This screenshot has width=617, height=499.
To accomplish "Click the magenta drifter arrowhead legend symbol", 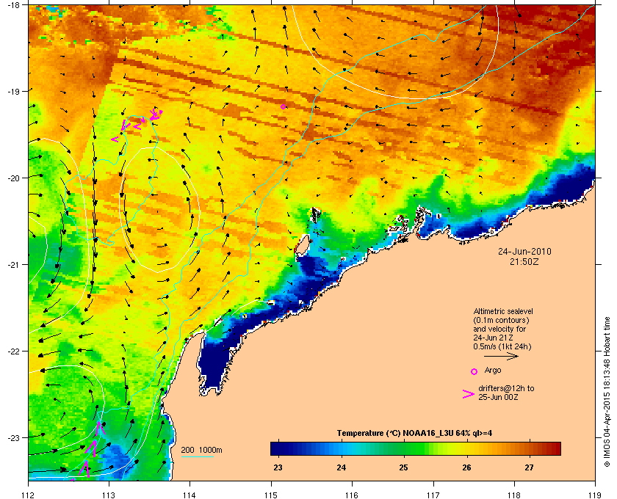I will (x=469, y=394).
